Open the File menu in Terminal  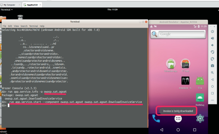click(4, 26)
